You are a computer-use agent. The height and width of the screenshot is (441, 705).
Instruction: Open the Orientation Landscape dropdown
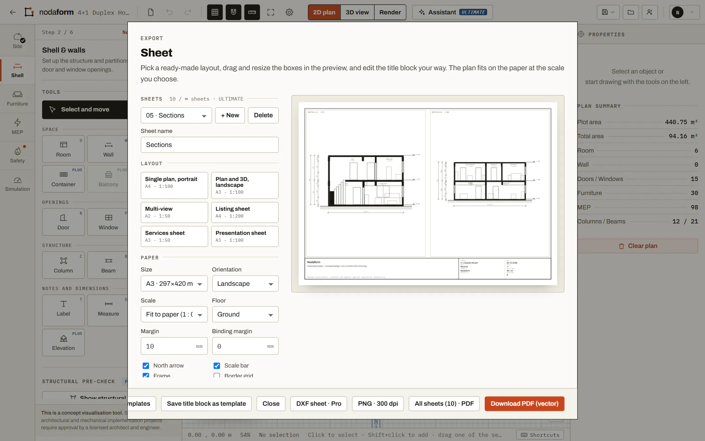click(245, 284)
